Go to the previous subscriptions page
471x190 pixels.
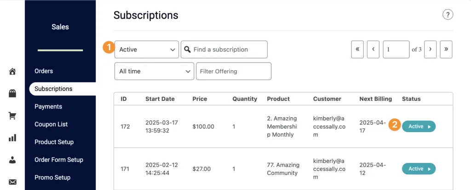coord(373,49)
